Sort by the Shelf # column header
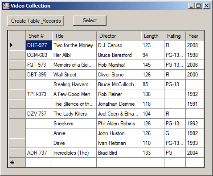This screenshot has height=176, width=213. point(39,36)
